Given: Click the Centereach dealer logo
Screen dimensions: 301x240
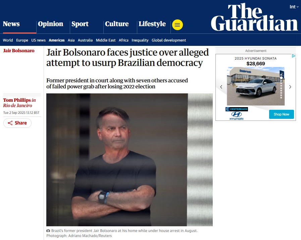Looking at the screenshot, I should (x=237, y=109).
